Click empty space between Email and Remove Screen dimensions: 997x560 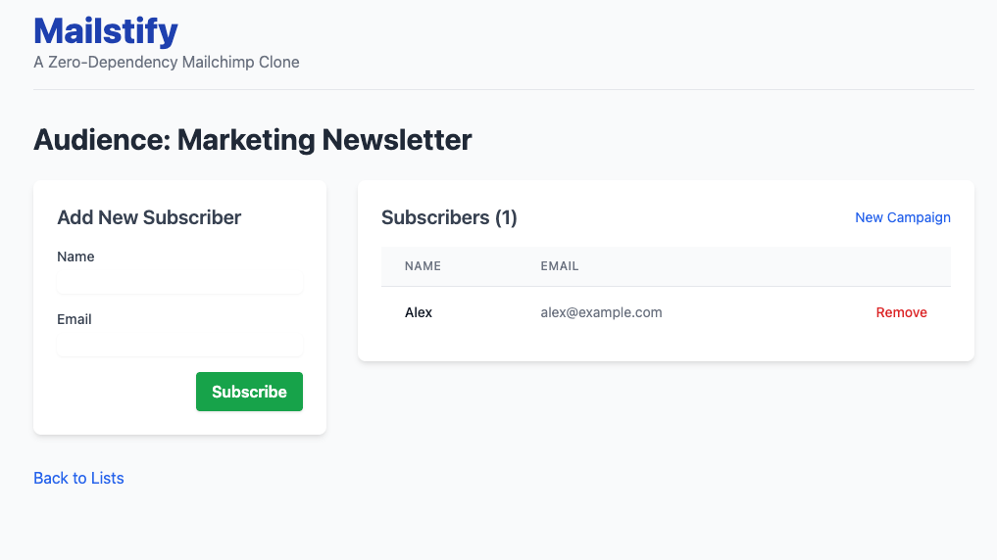coord(765,313)
